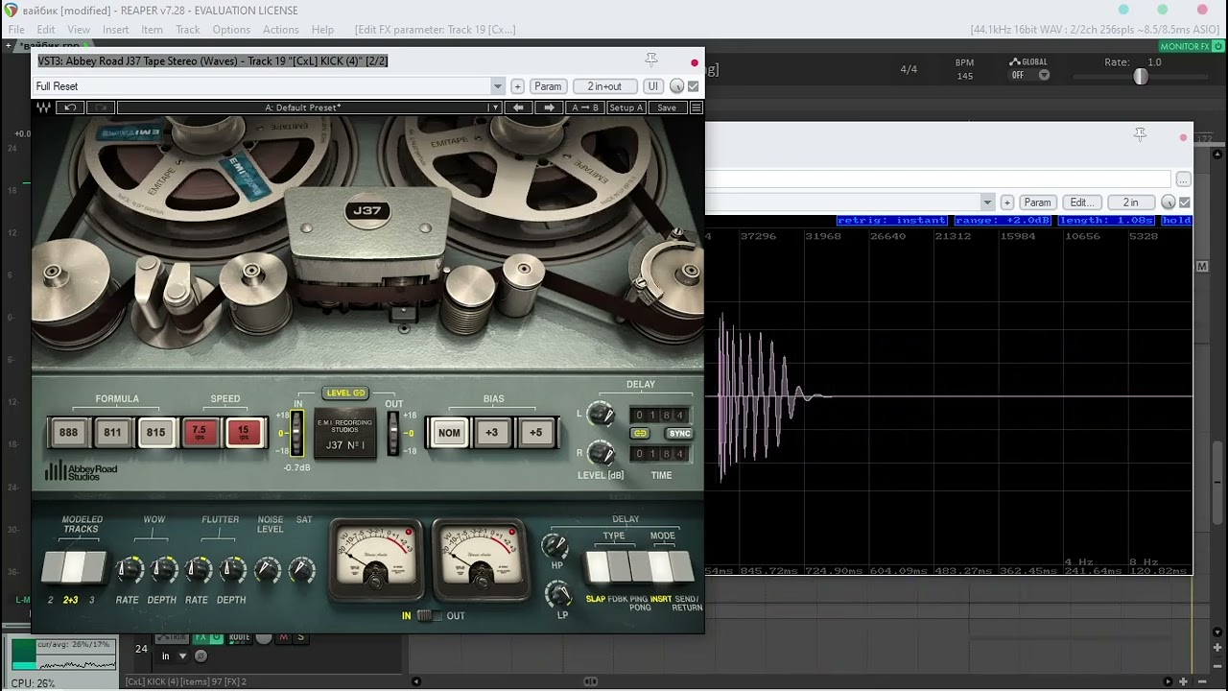Screen dimensions: 1228x691
Task: Click the UI button in J37 header
Action: [652, 86]
